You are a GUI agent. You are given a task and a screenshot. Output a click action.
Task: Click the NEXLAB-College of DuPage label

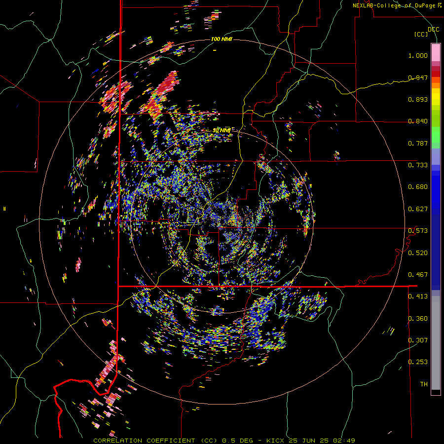pos(397,5)
